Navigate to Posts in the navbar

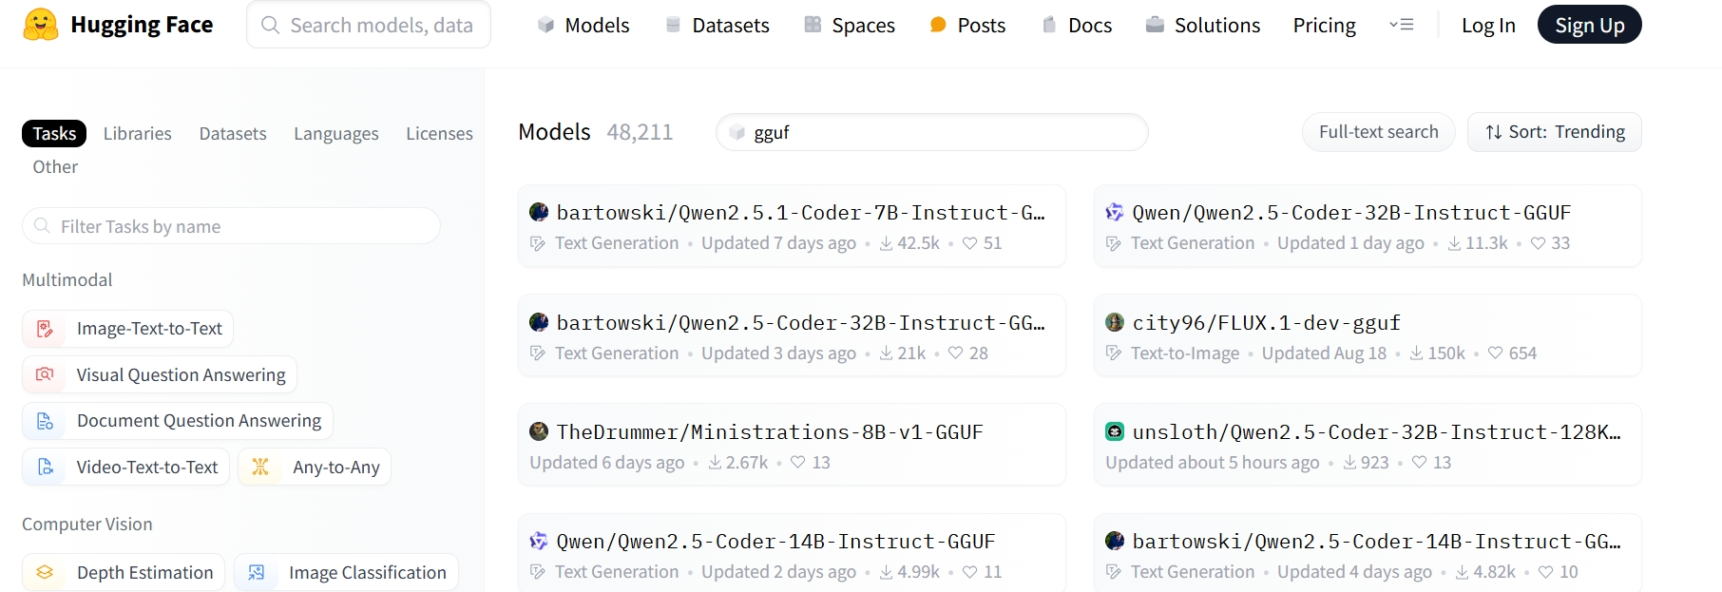click(x=967, y=25)
